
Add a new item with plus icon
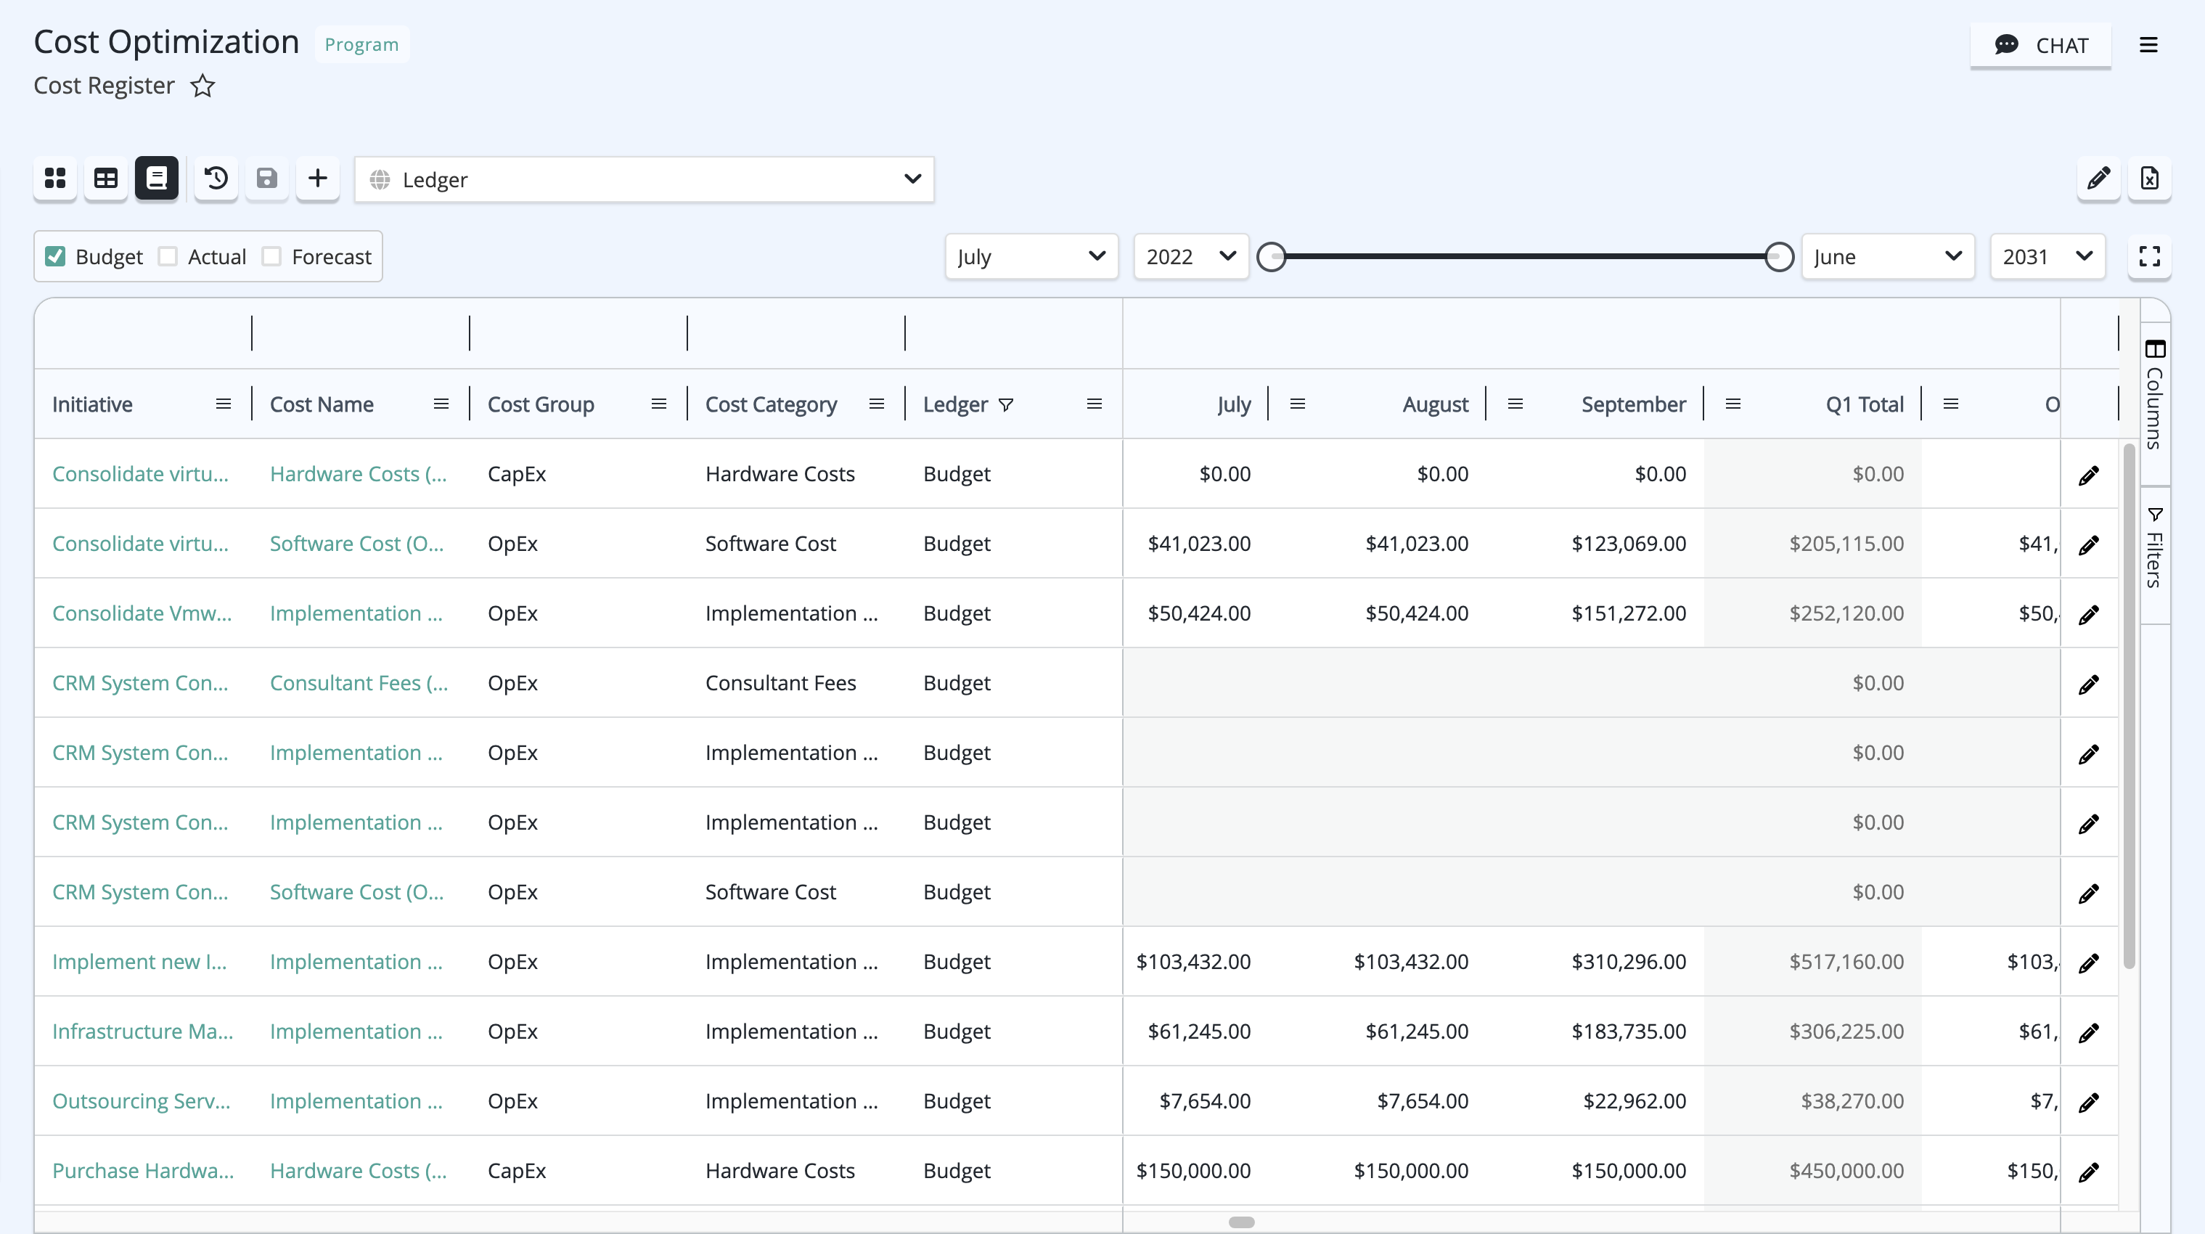(x=318, y=178)
